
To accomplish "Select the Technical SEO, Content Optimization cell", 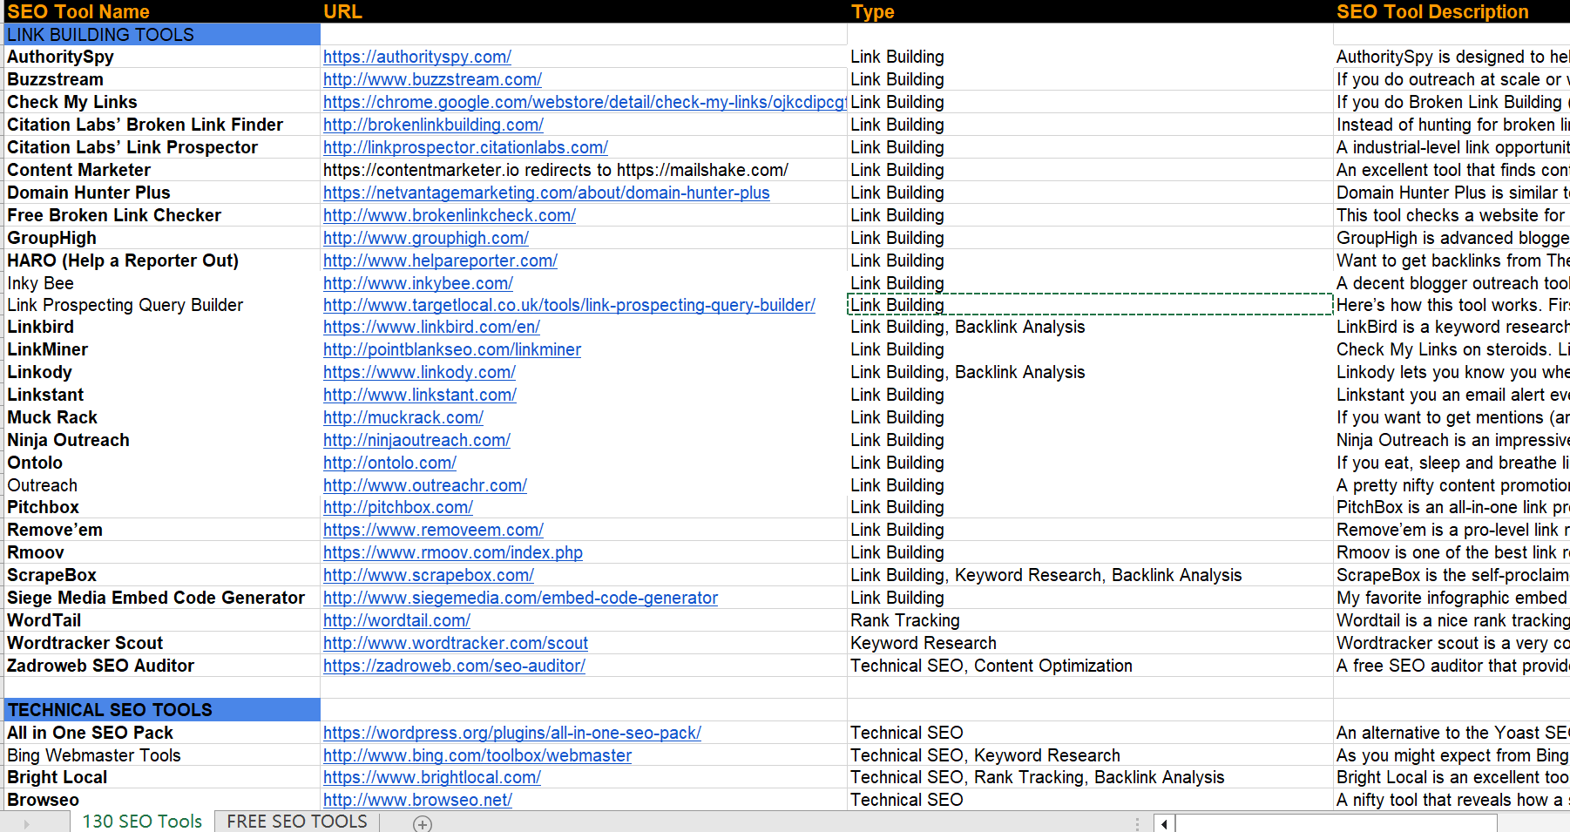I will (x=1090, y=666).
